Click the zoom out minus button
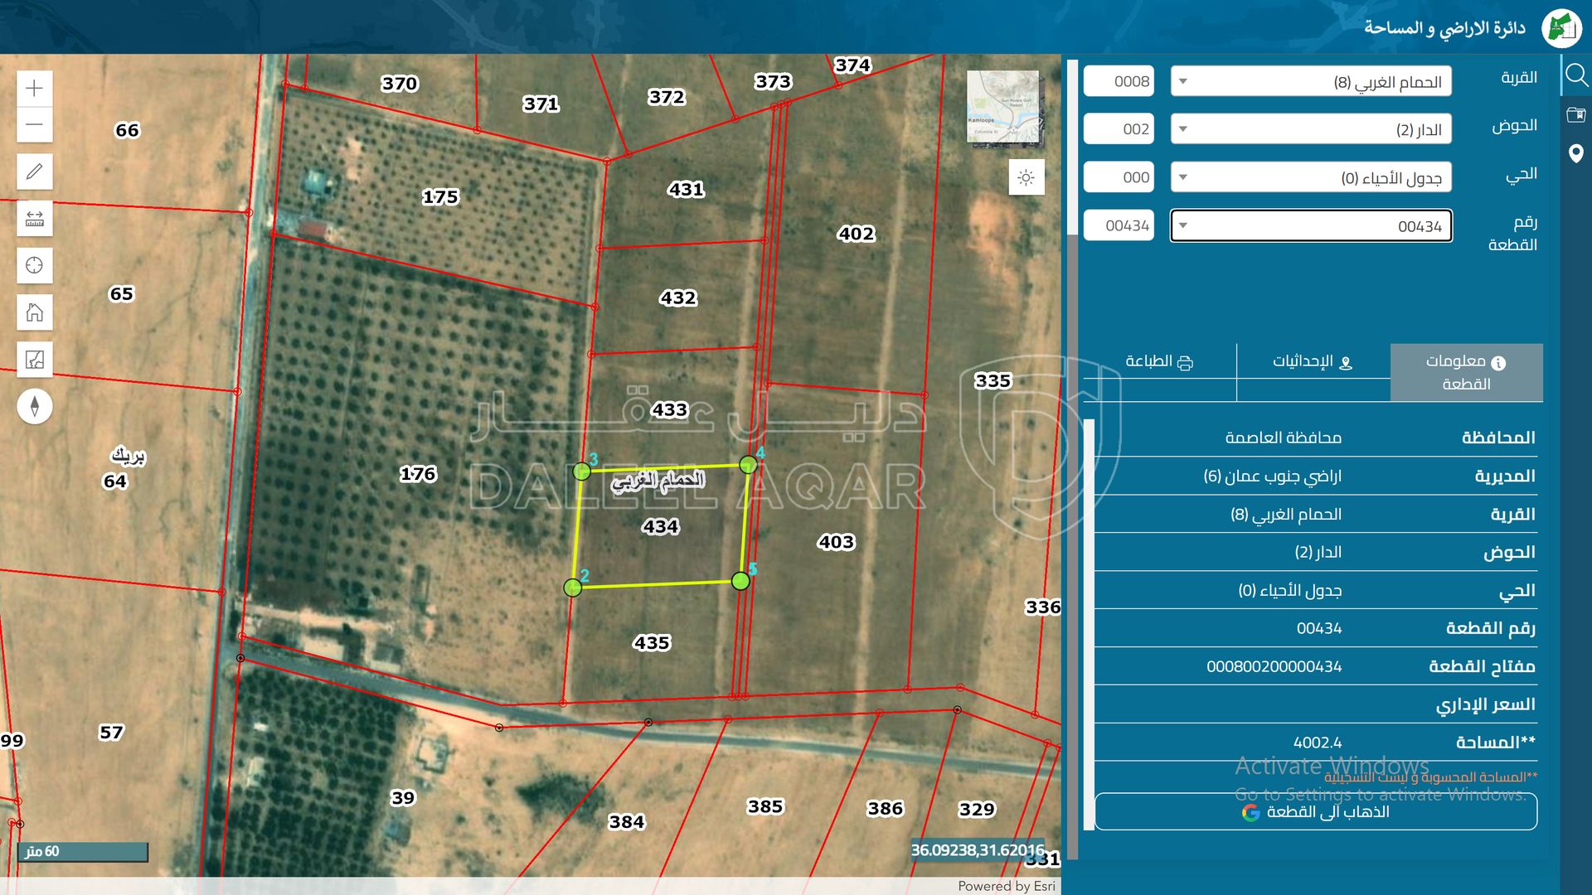Screen dimensions: 1592x895 coord(34,125)
